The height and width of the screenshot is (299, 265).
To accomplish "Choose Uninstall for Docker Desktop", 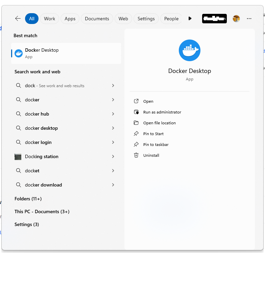I will [151, 155].
